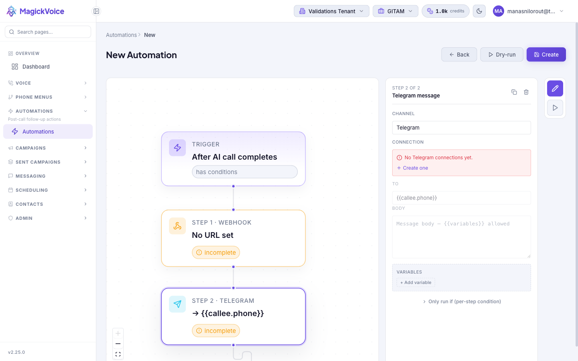Click the Back button
578x361 pixels.
(x=459, y=55)
